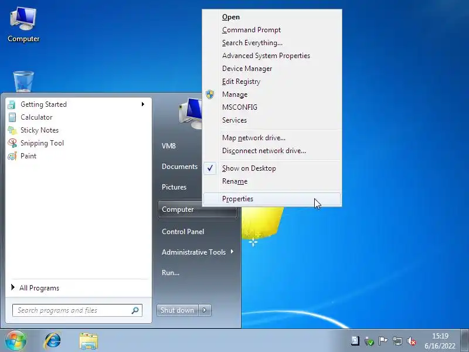
Task: Click the Start orb button
Action: click(16, 341)
